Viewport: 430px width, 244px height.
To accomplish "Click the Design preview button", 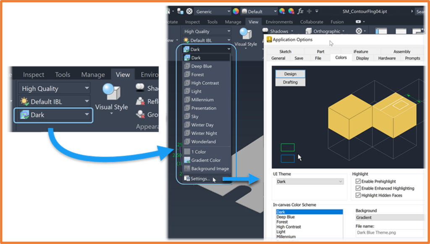I will point(290,74).
